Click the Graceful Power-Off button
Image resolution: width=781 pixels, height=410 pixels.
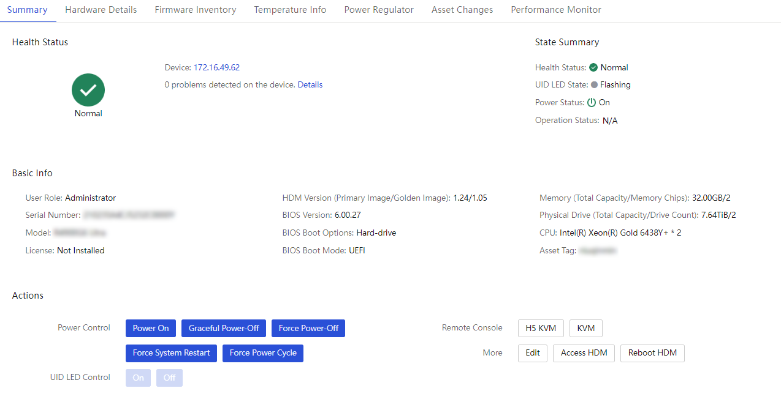[x=224, y=328]
